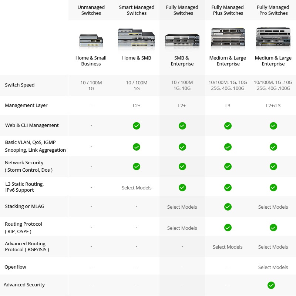Click Fully Managed L3 Static Routing checkmark
This screenshot has height=296, width=296.
tap(182, 188)
